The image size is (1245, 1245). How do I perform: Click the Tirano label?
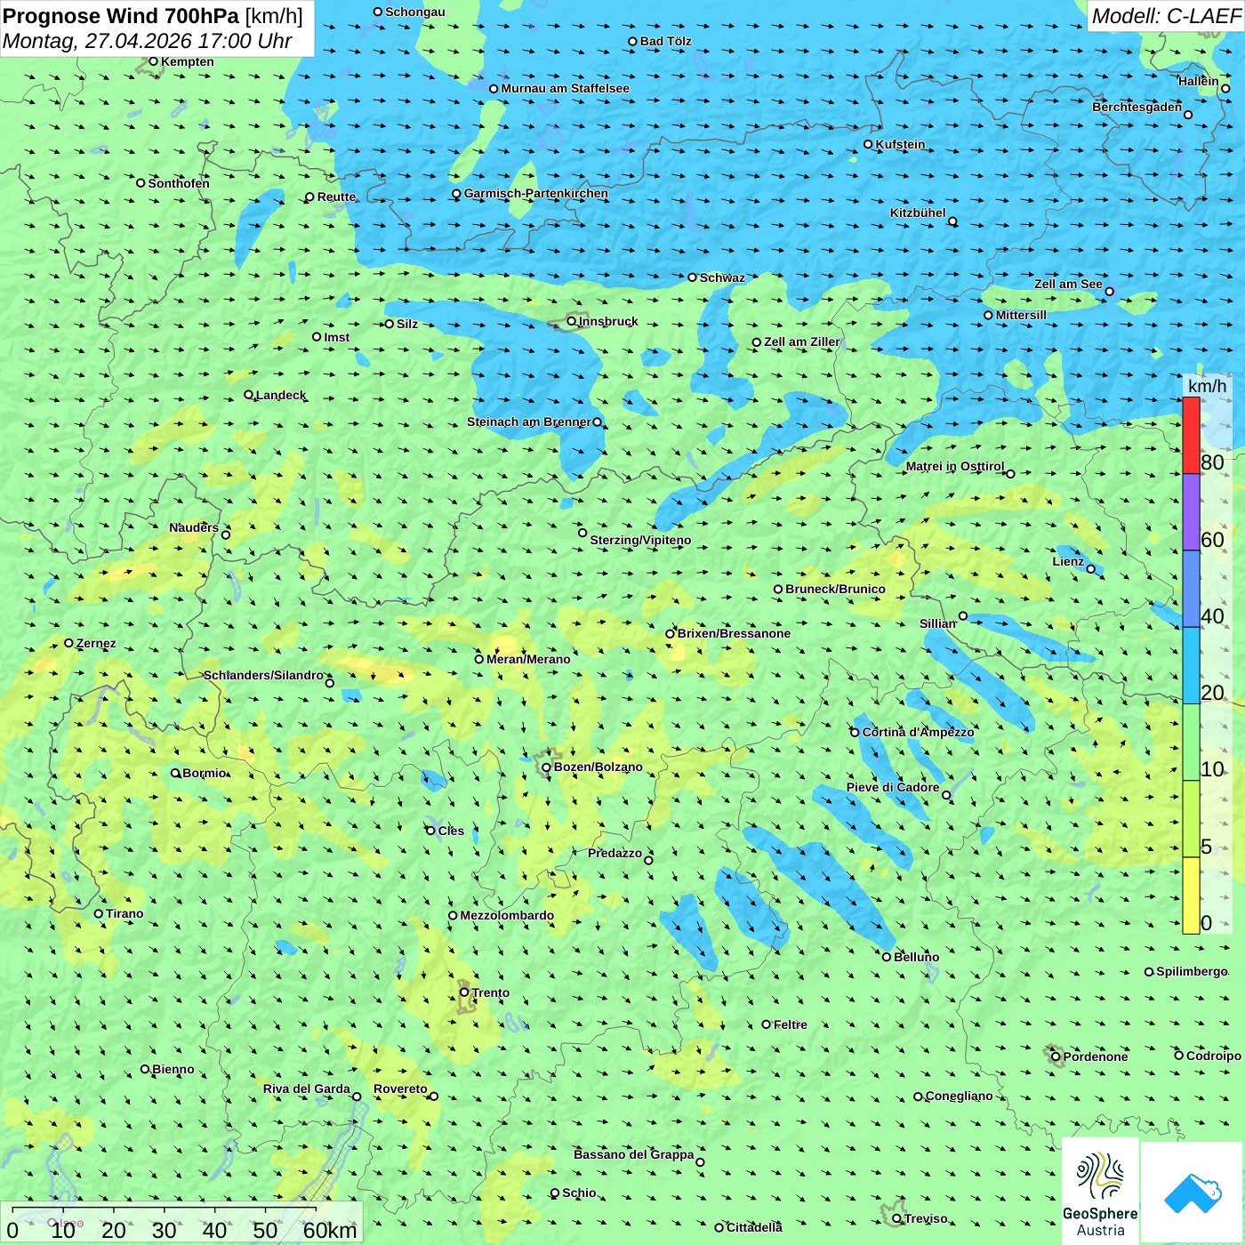coord(124,913)
